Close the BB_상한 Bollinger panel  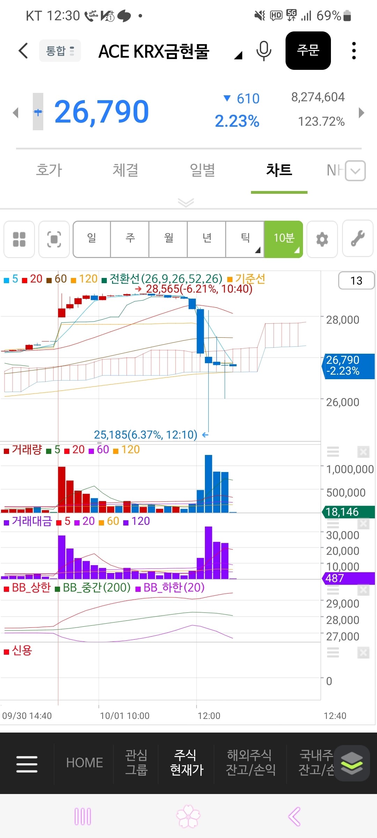[363, 590]
